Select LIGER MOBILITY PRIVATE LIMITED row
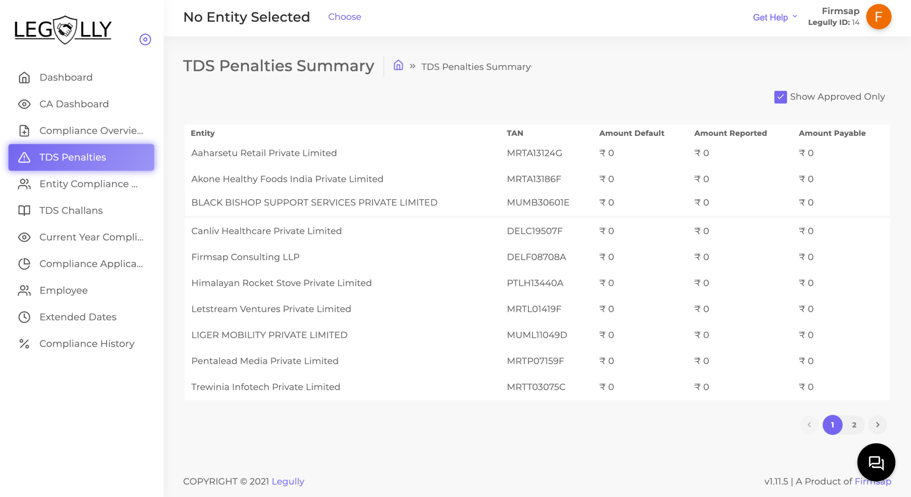Screen dimensions: 911x497 coord(537,335)
